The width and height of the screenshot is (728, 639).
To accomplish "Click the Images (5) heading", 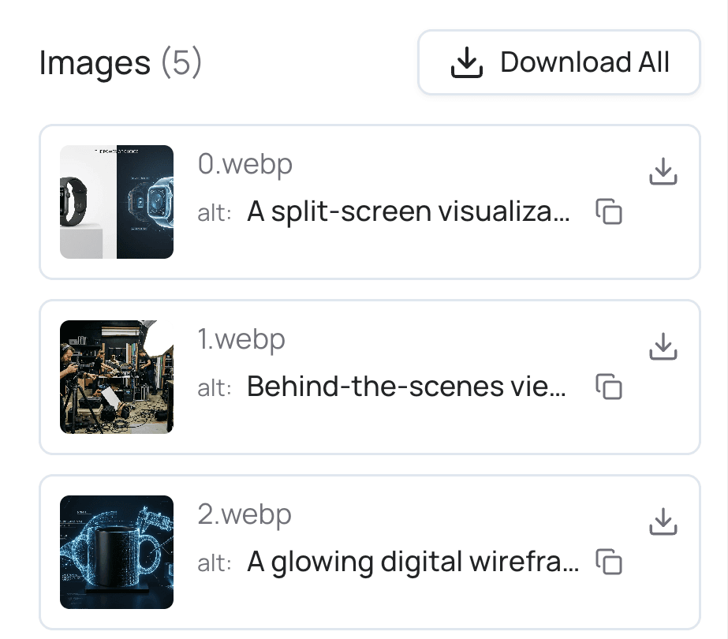I will [x=121, y=62].
